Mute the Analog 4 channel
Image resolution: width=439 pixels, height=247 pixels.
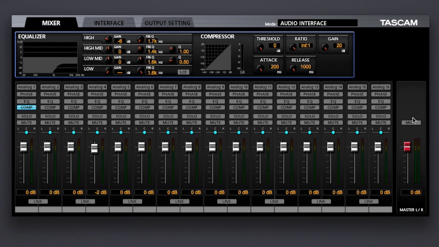[x=97, y=122]
